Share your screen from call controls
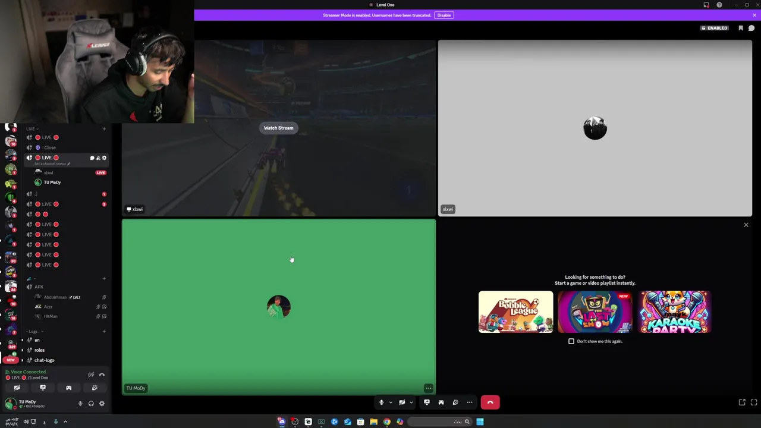 [x=427, y=402]
